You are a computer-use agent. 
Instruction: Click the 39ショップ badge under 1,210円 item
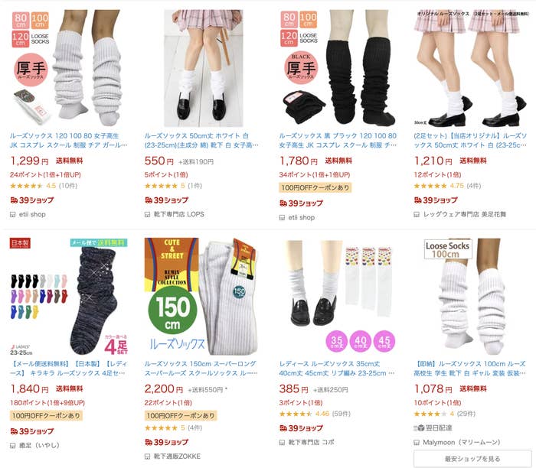click(x=436, y=200)
